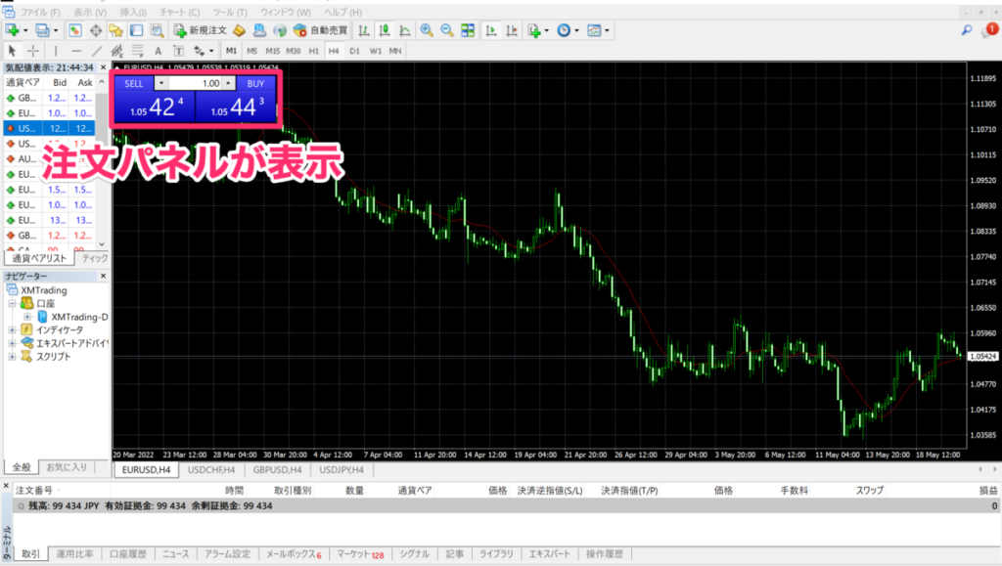Set timeframe to M15

point(273,51)
